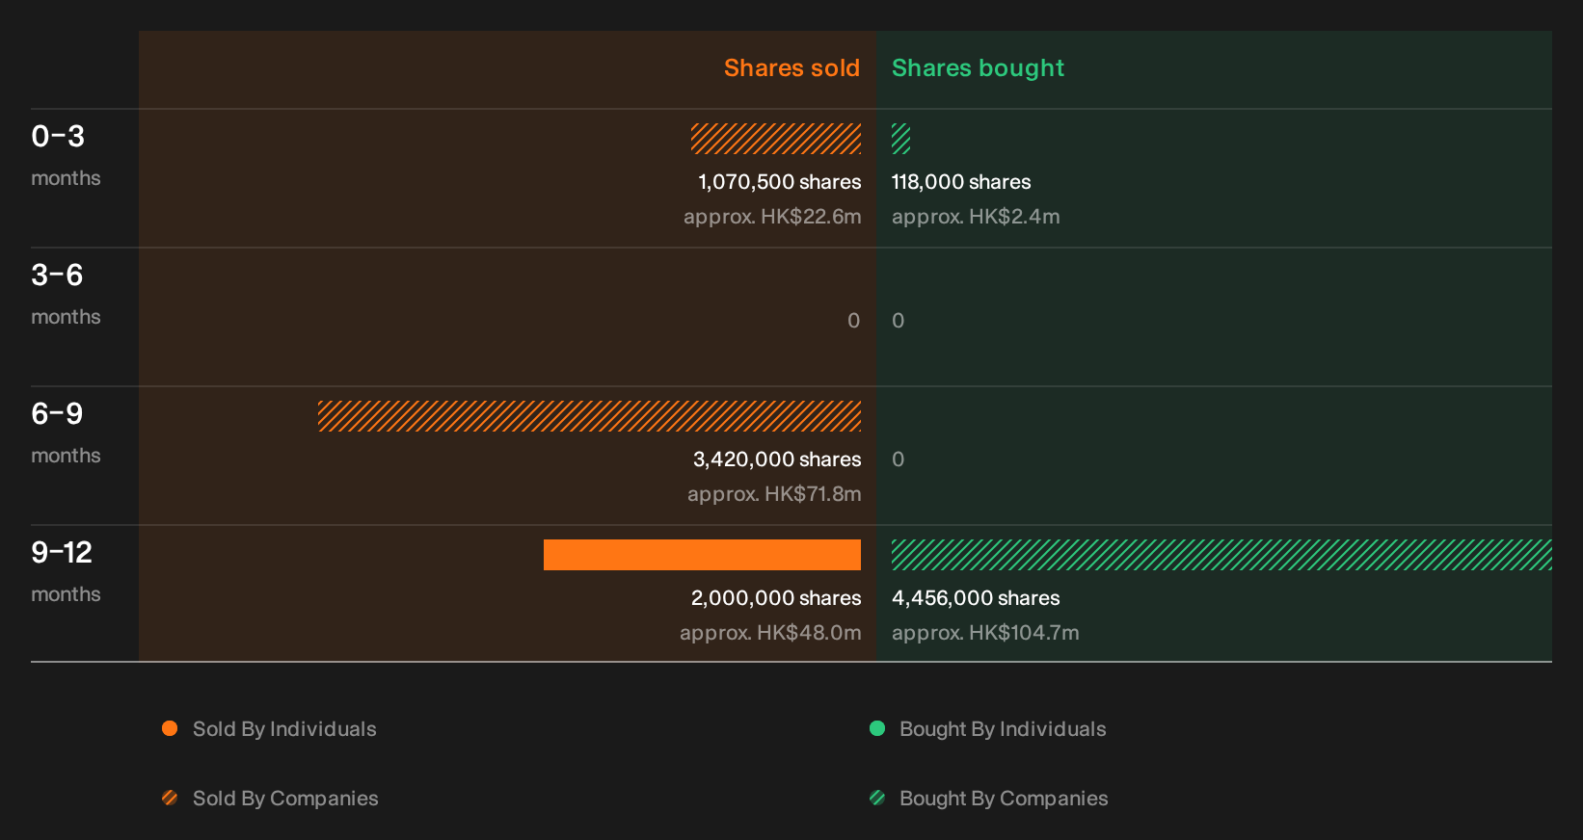1583x840 pixels.
Task: Click the 4,456,000 shares value
Action: point(976,598)
